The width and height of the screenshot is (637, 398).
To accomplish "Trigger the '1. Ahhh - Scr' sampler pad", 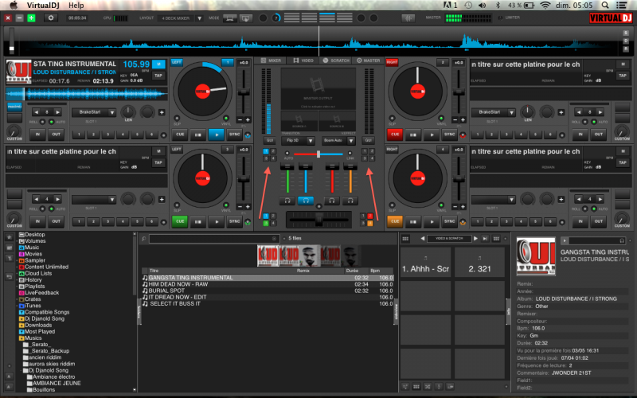I will 425,262.
